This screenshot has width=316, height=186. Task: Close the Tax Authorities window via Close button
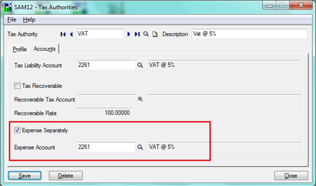tap(291, 176)
